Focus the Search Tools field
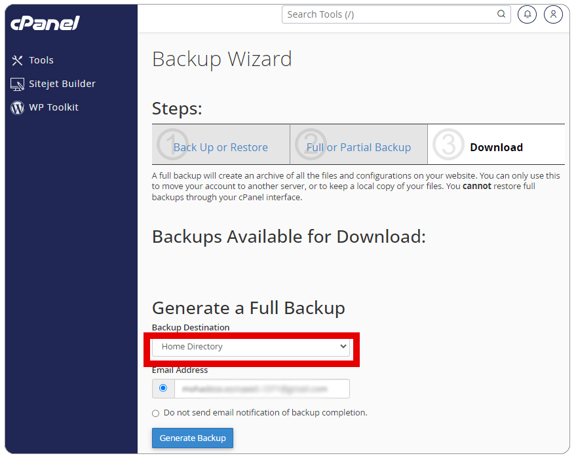 [x=390, y=14]
